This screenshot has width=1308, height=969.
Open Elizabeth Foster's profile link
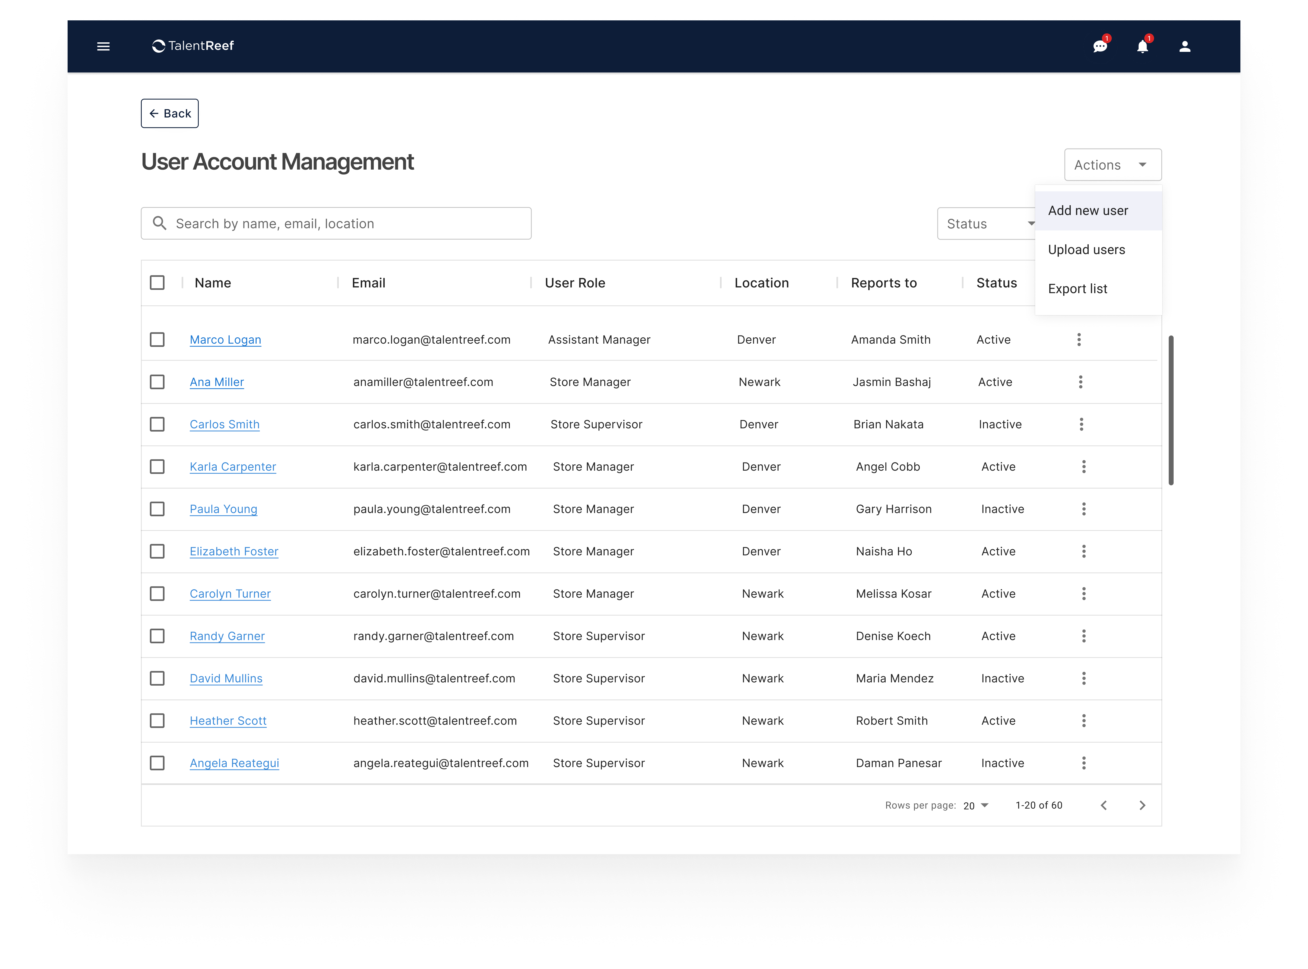tap(233, 551)
